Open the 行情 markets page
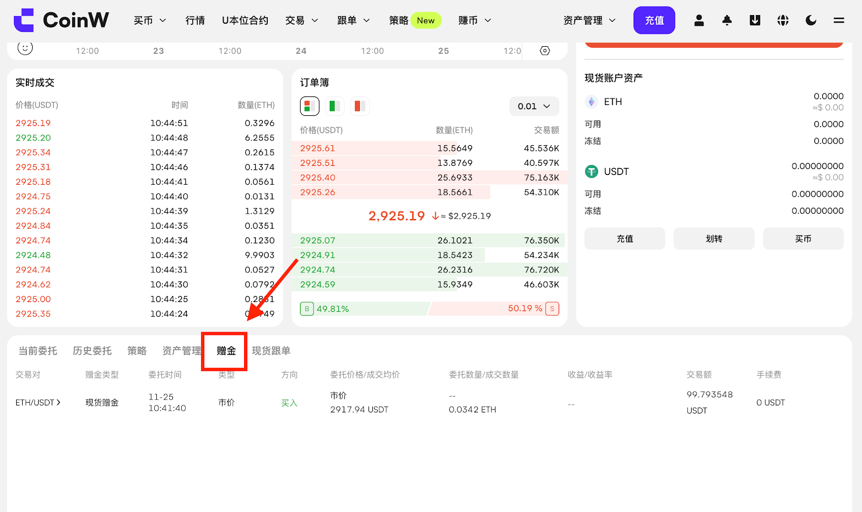862x512 pixels. click(x=195, y=20)
